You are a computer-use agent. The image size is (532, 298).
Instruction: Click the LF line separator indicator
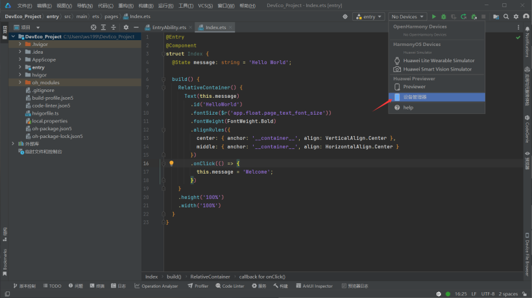coord(474,294)
